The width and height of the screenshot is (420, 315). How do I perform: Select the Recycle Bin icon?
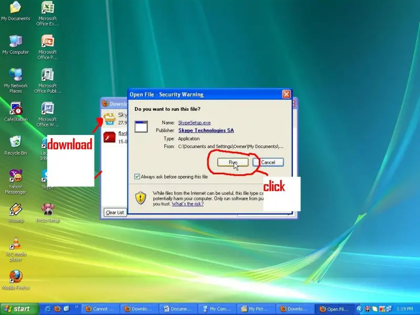pos(16,145)
